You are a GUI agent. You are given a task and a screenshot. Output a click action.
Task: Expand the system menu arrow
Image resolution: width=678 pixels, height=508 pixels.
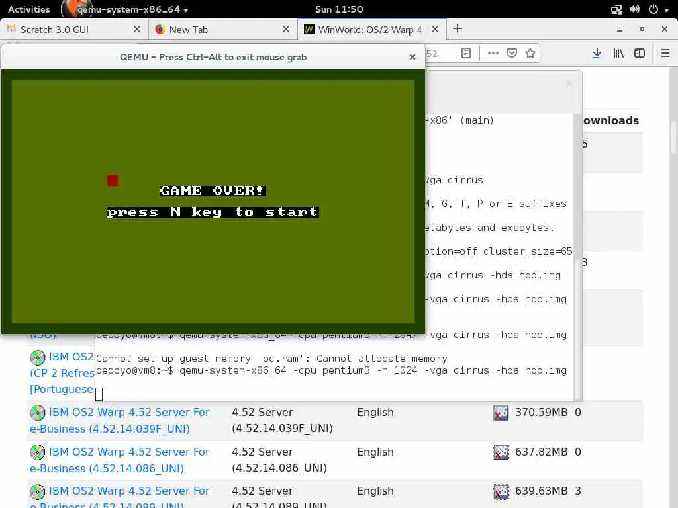coord(666,10)
